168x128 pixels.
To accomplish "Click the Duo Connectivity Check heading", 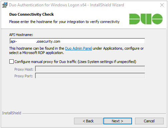I will click(31, 14).
